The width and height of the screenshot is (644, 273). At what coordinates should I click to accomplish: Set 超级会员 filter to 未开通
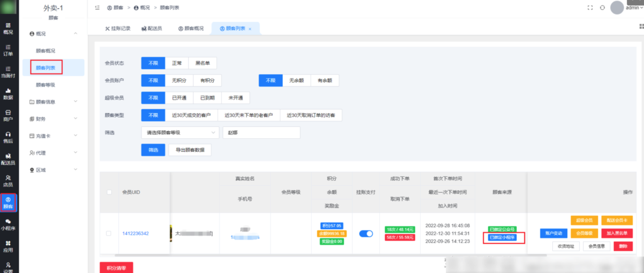click(235, 98)
